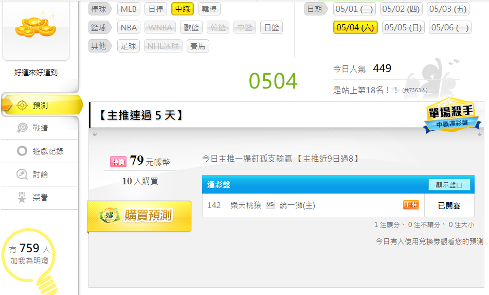Click the 購買預測 buy button
This screenshot has height=295, width=489.
[x=139, y=216]
